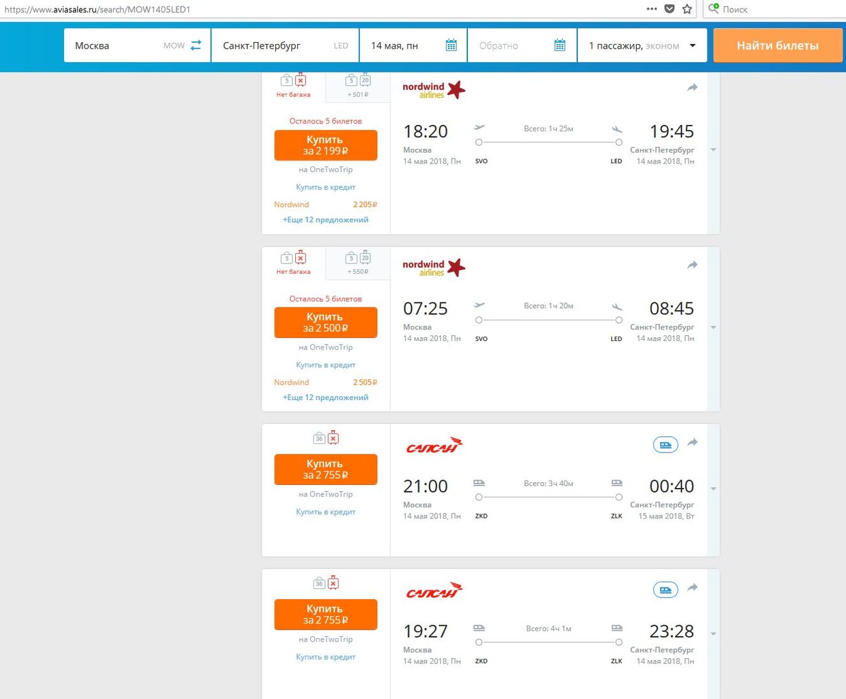846x699 pixels.
Task: Open passenger and class dropdown
Action: click(x=641, y=45)
